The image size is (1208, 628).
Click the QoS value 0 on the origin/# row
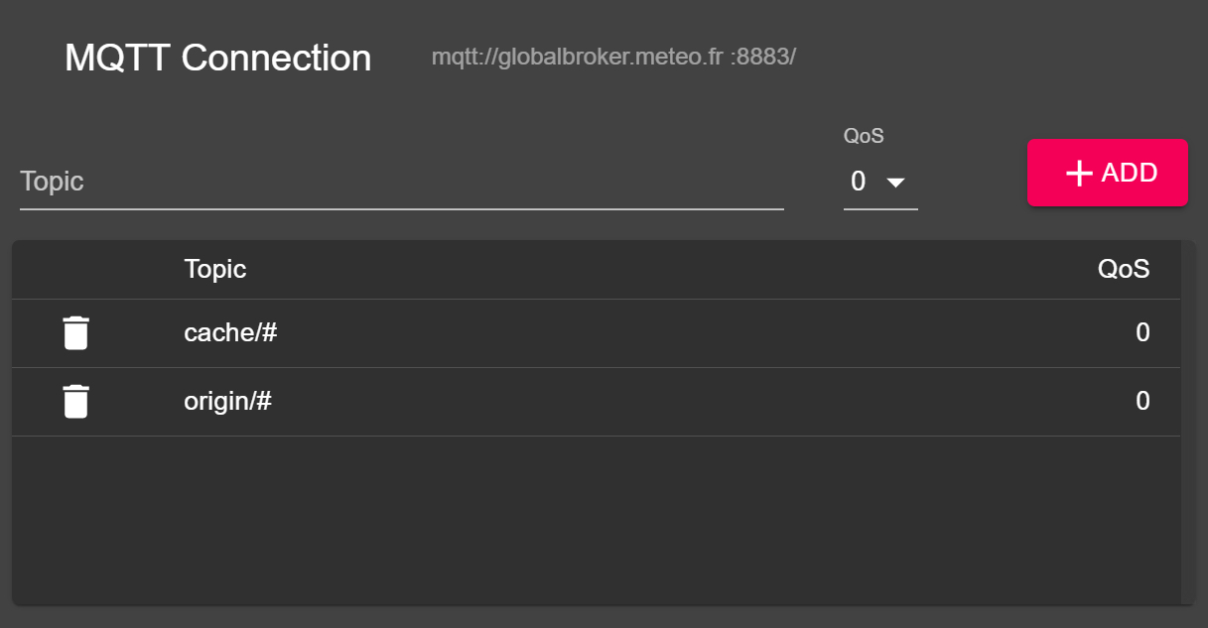(1141, 402)
